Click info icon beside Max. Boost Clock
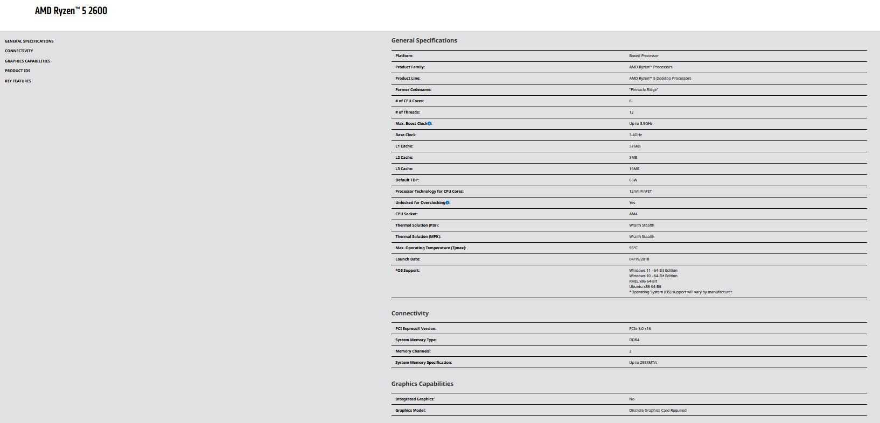 (x=429, y=123)
